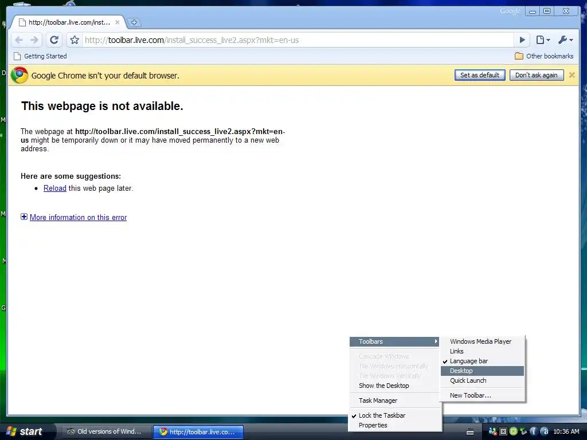The width and height of the screenshot is (587, 440).
Task: Reload the page with the toolbar refresh icon
Action: coord(54,40)
